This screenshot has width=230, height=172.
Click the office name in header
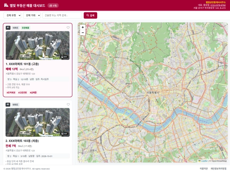pyautogui.click(x=216, y=3)
